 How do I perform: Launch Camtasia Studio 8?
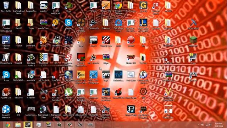pyautogui.click(x=31, y=60)
